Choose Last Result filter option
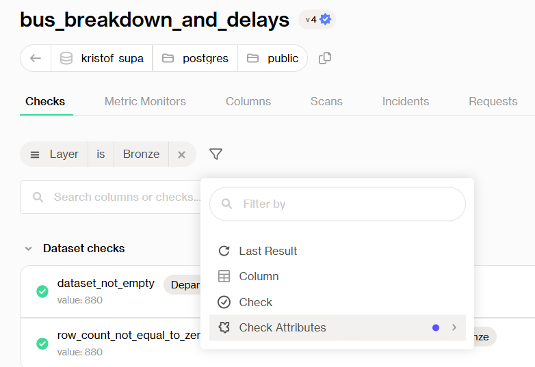Image resolution: width=535 pixels, height=367 pixels. point(268,251)
